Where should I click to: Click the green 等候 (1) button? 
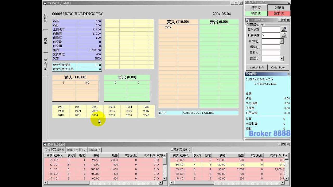(256, 13)
